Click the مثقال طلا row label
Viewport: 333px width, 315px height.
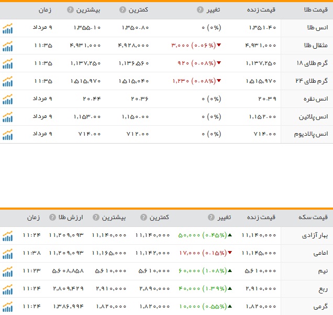(316, 45)
